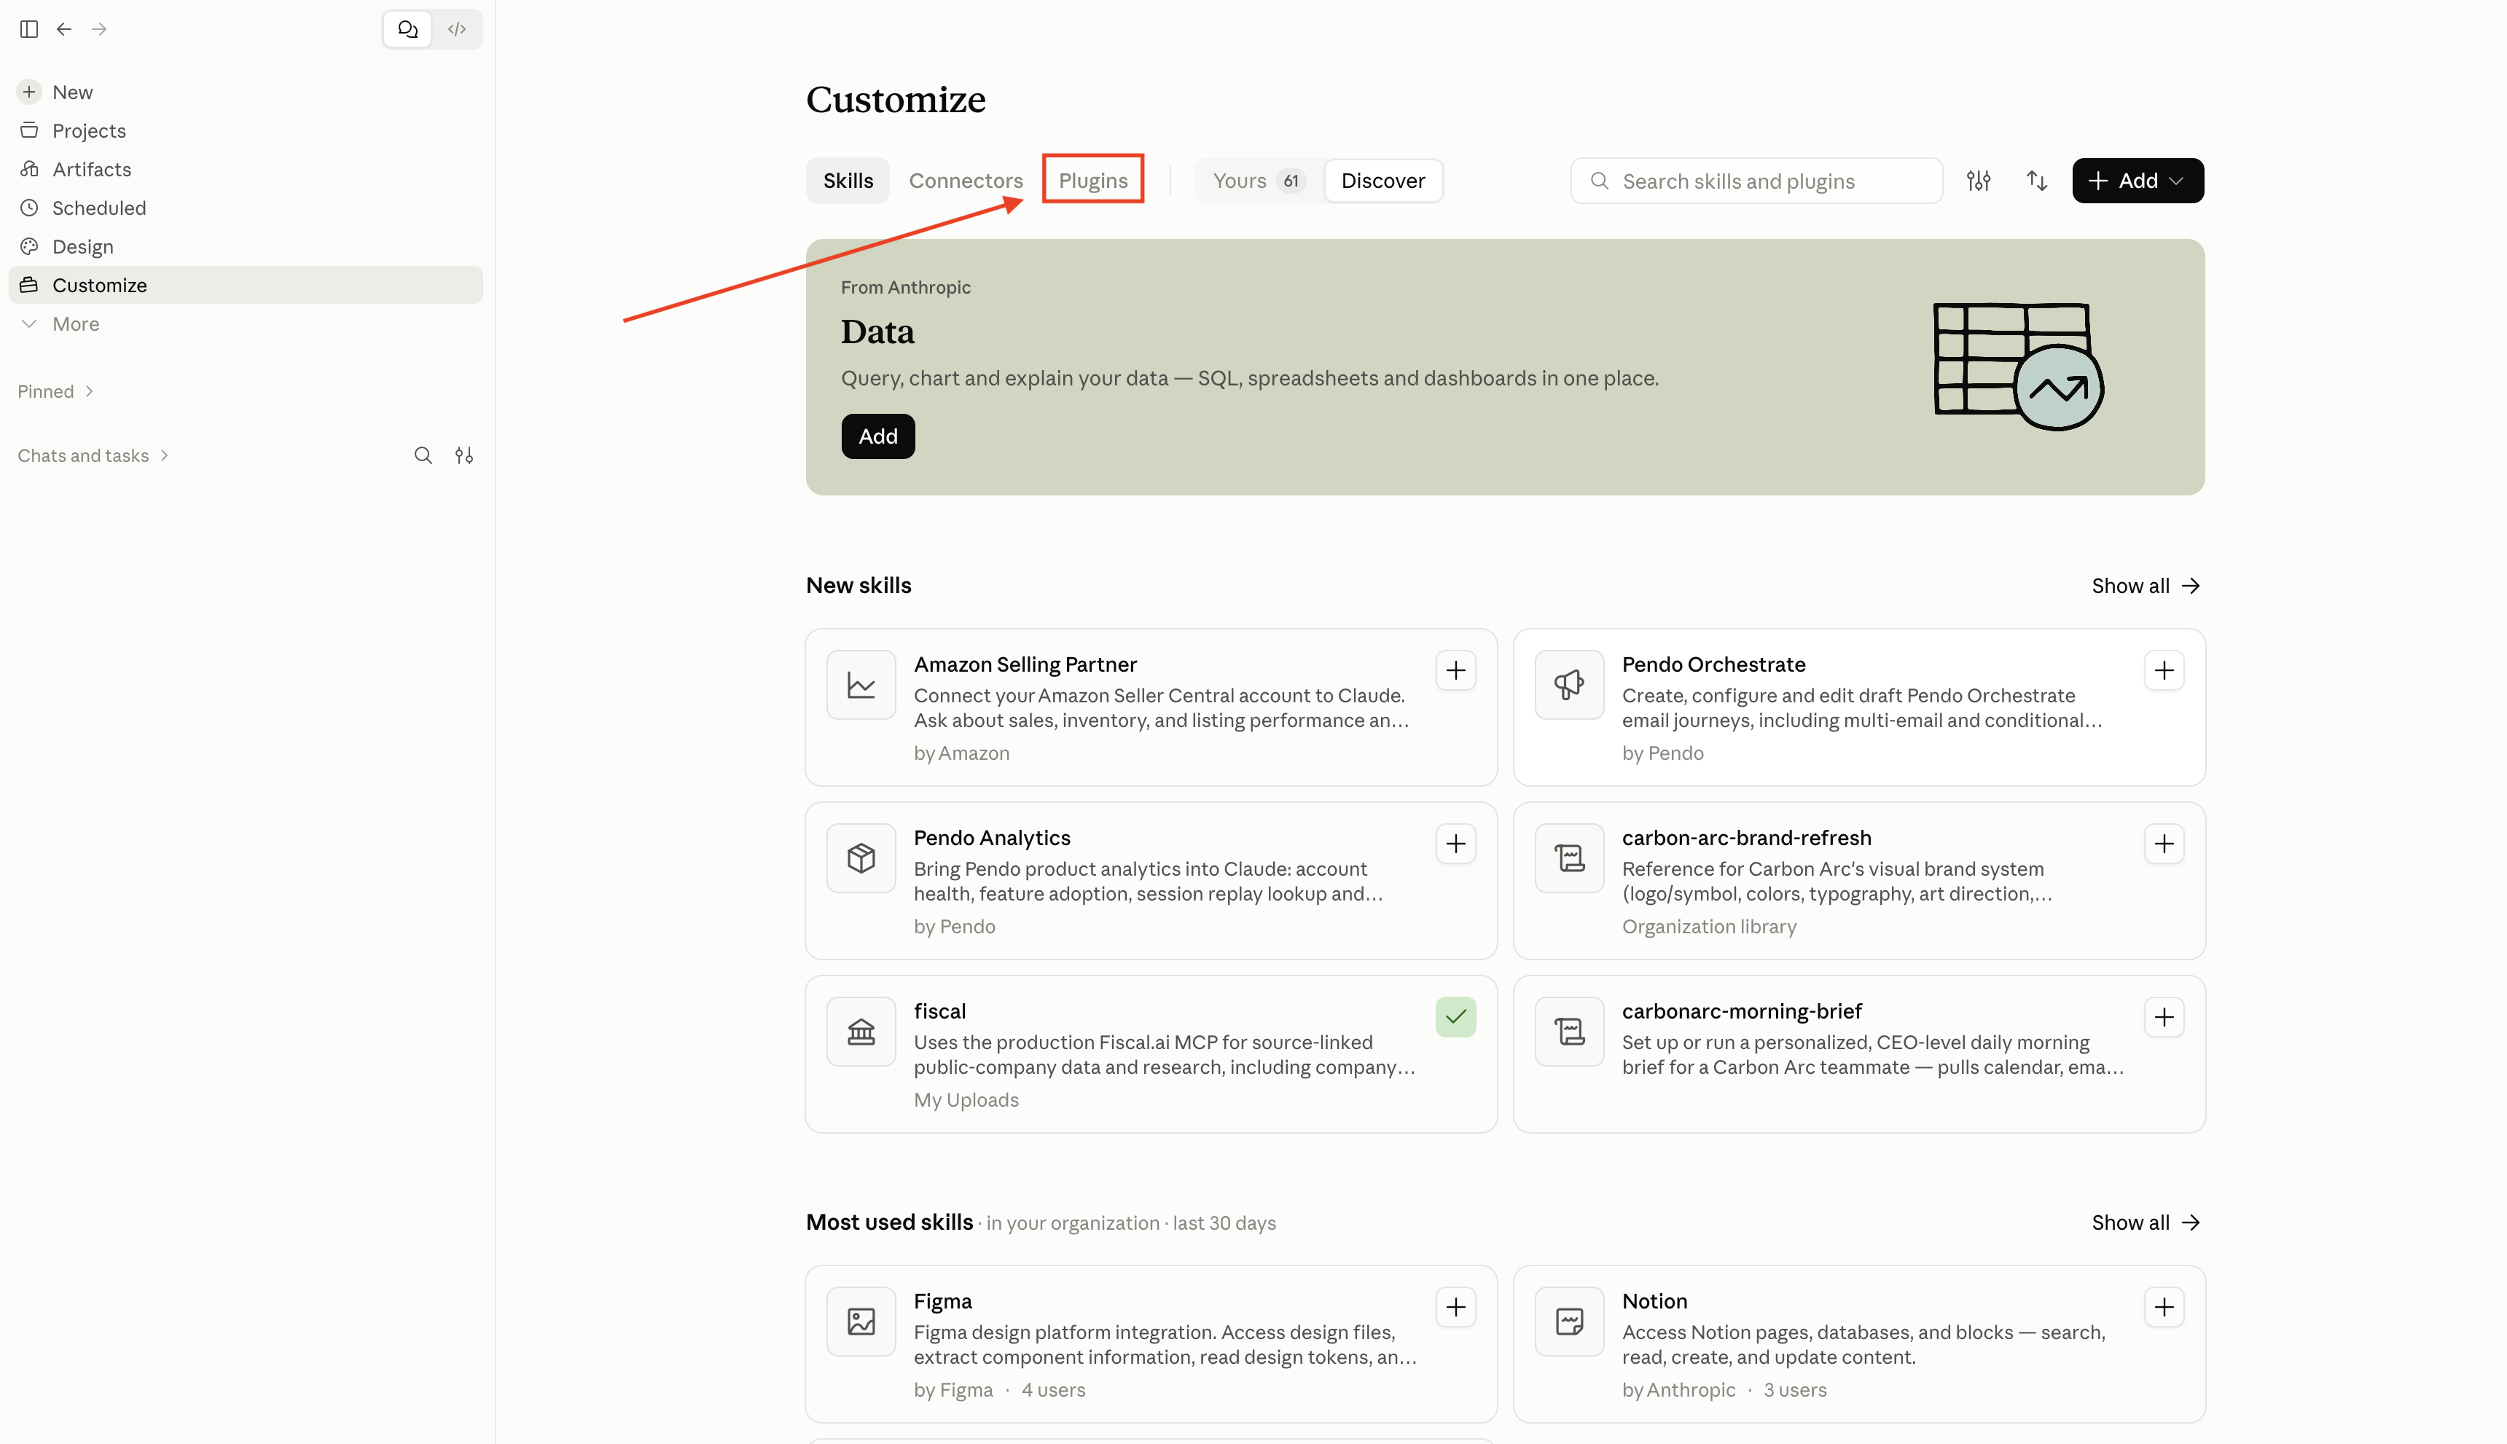Go forward with the right arrow
This screenshot has height=1444, width=2507.
point(99,28)
